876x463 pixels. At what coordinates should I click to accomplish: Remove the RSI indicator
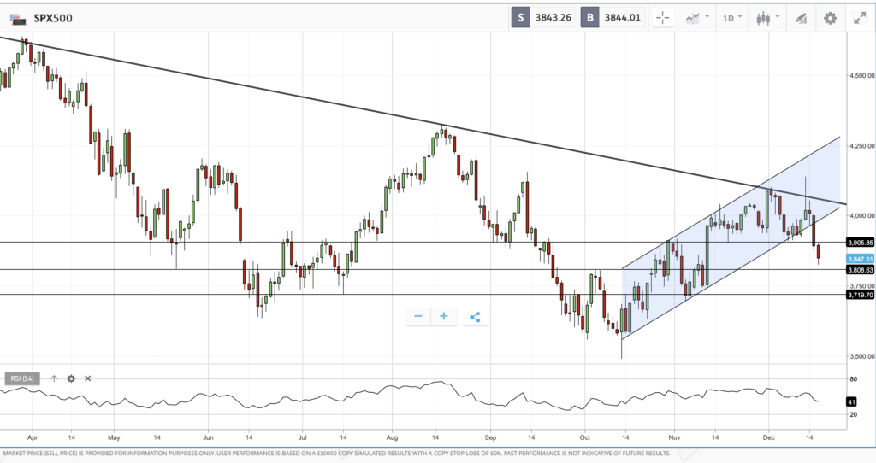click(x=87, y=378)
